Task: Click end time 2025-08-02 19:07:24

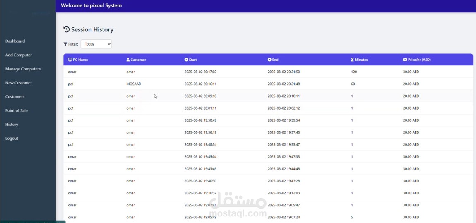Action: [x=284, y=218]
